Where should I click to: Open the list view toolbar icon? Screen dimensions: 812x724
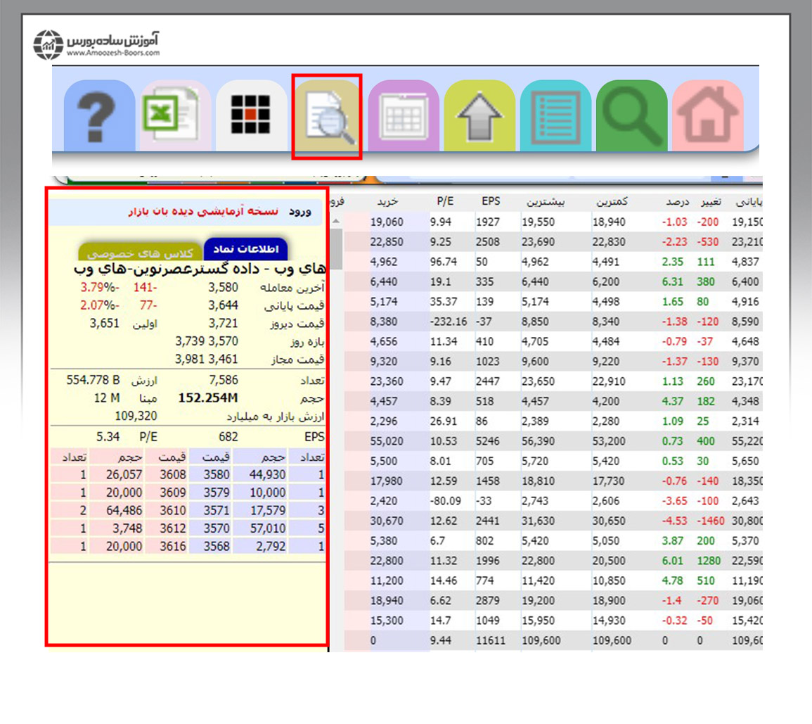pyautogui.click(x=555, y=113)
